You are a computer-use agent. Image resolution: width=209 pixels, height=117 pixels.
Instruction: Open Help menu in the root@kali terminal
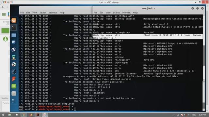click(x=135, y=13)
